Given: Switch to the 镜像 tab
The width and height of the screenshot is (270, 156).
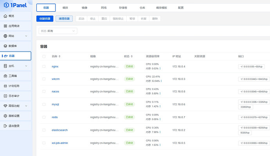Looking at the screenshot, I should coord(85,8).
